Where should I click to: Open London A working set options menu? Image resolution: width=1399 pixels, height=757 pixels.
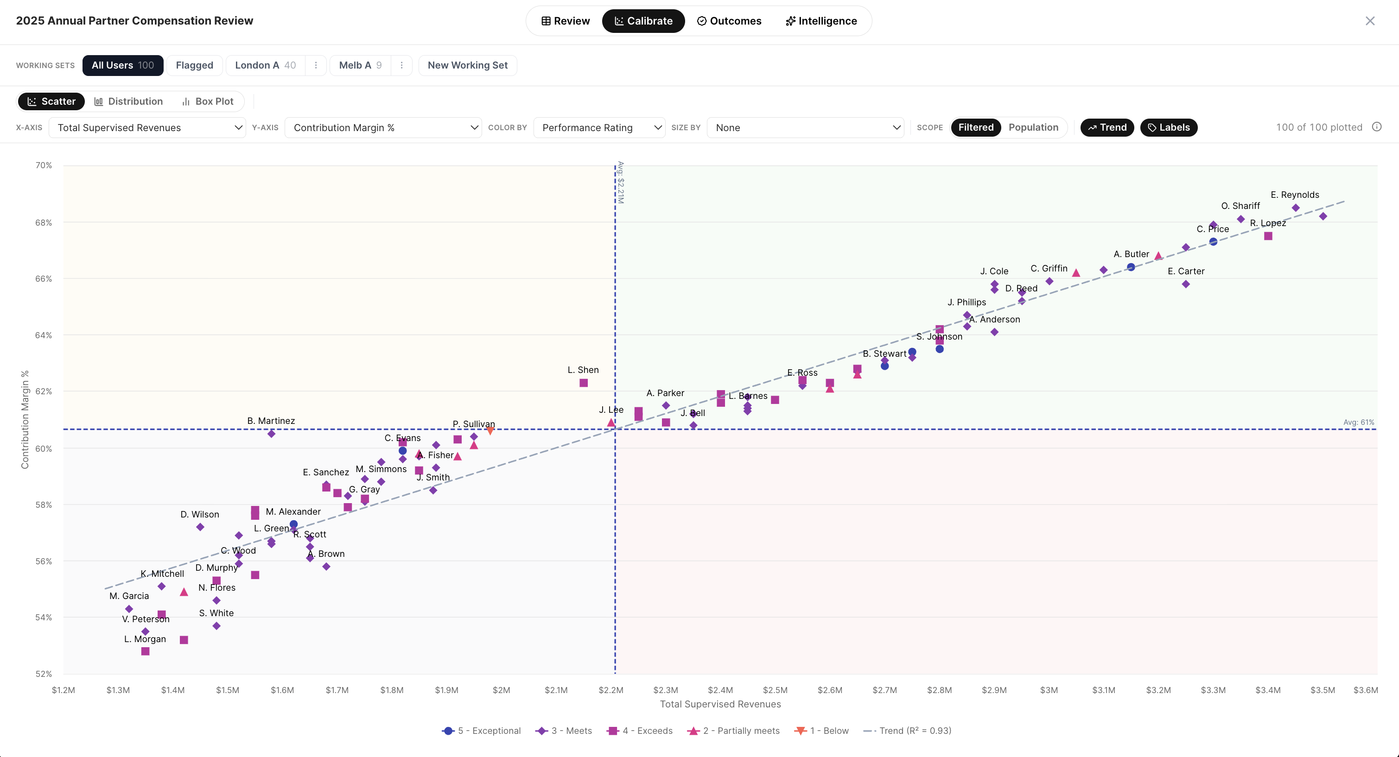coord(316,65)
